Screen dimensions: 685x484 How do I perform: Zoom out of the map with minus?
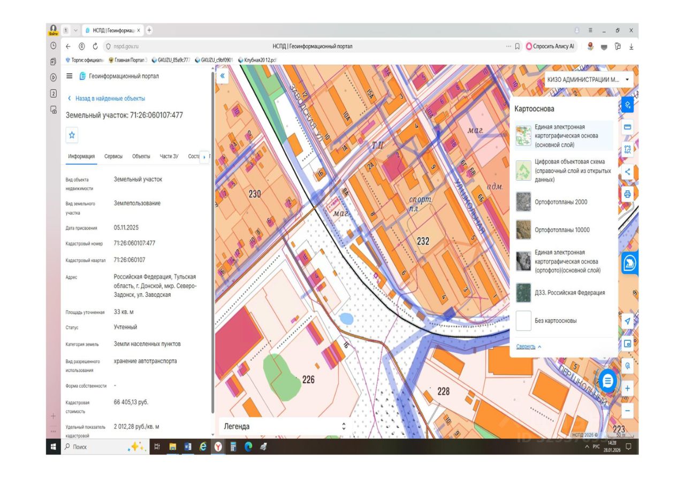(x=628, y=411)
